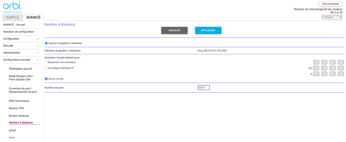This screenshot has width=346, height=142.
Task: Expand the Administration section plus icon
Action: tap(38, 53)
